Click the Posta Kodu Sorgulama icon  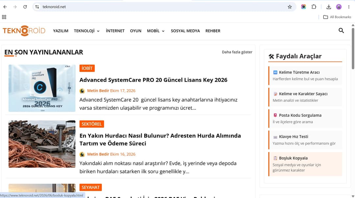pyautogui.click(x=275, y=115)
